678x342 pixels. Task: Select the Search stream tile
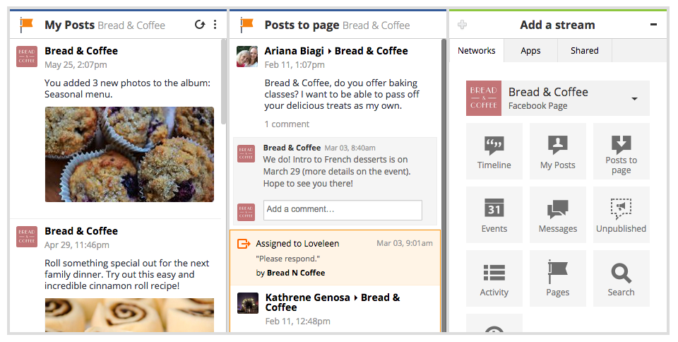click(x=621, y=278)
